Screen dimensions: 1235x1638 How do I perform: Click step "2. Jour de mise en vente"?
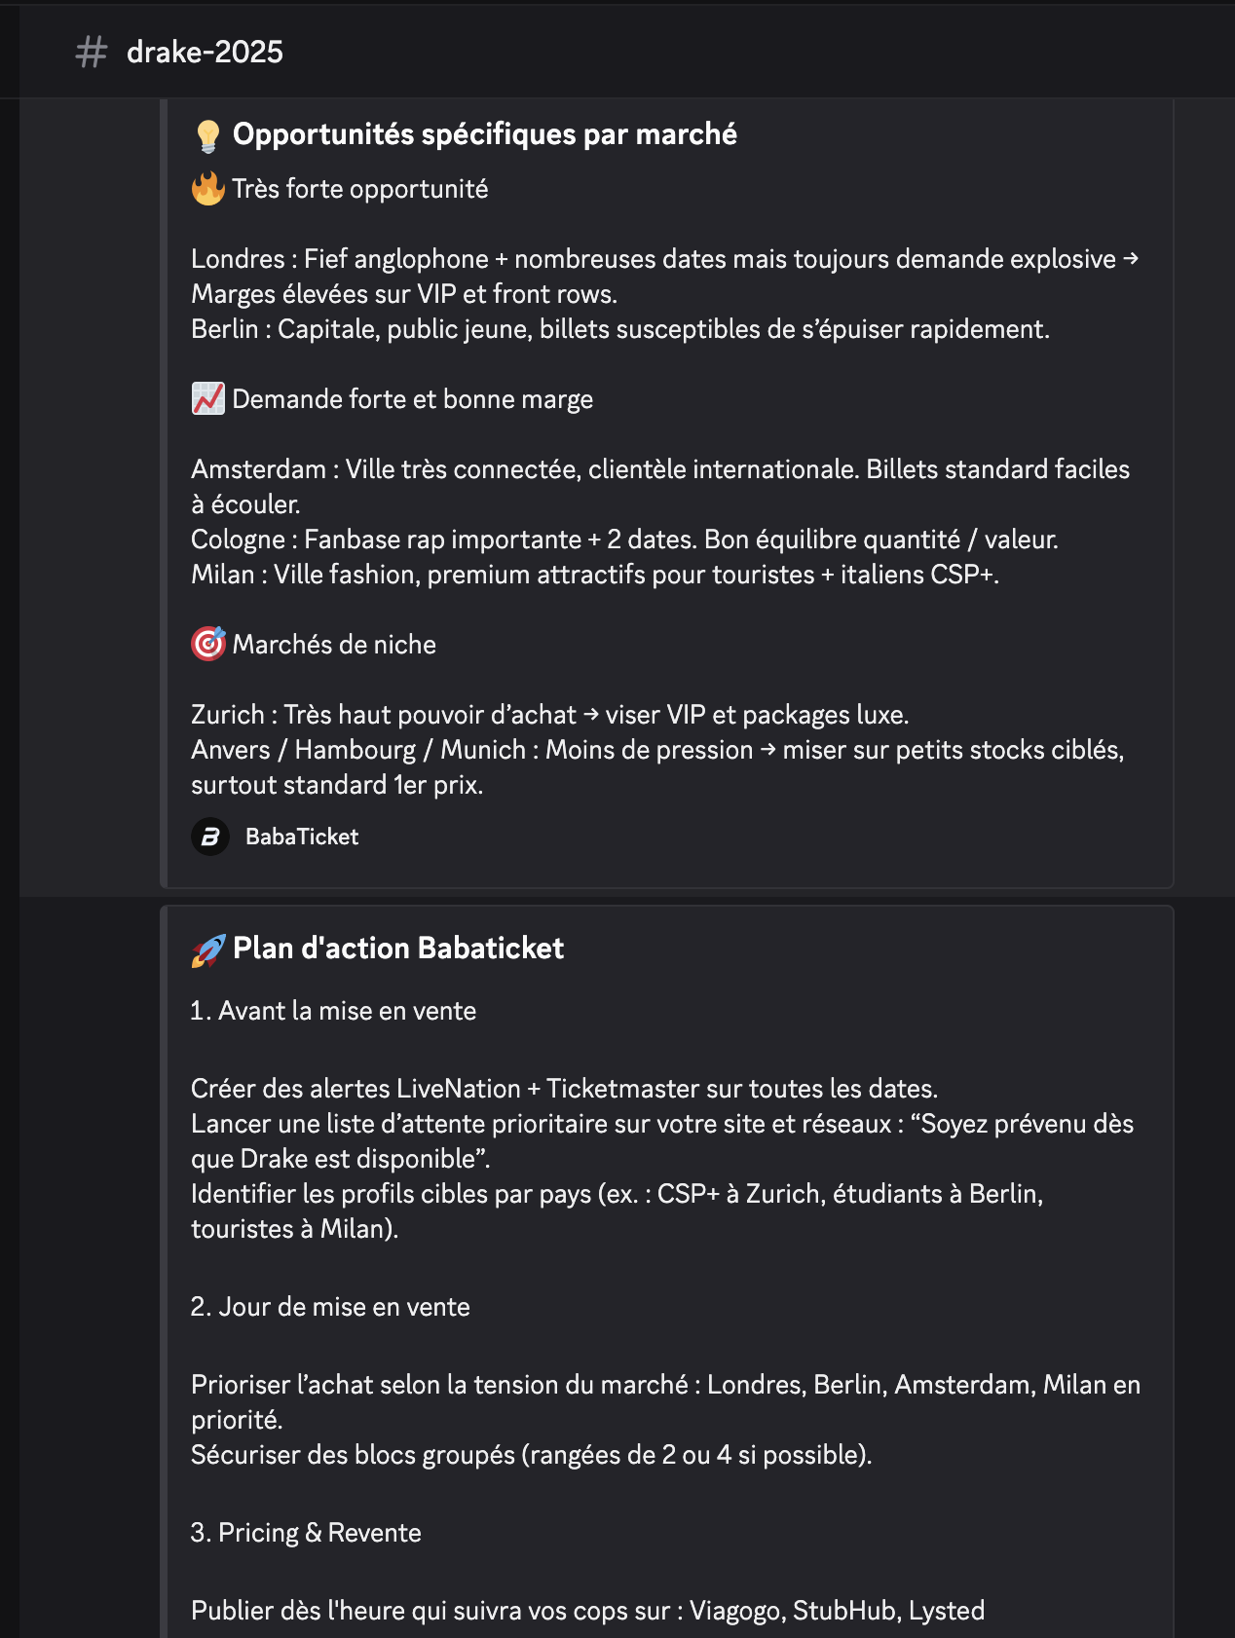point(330,1307)
